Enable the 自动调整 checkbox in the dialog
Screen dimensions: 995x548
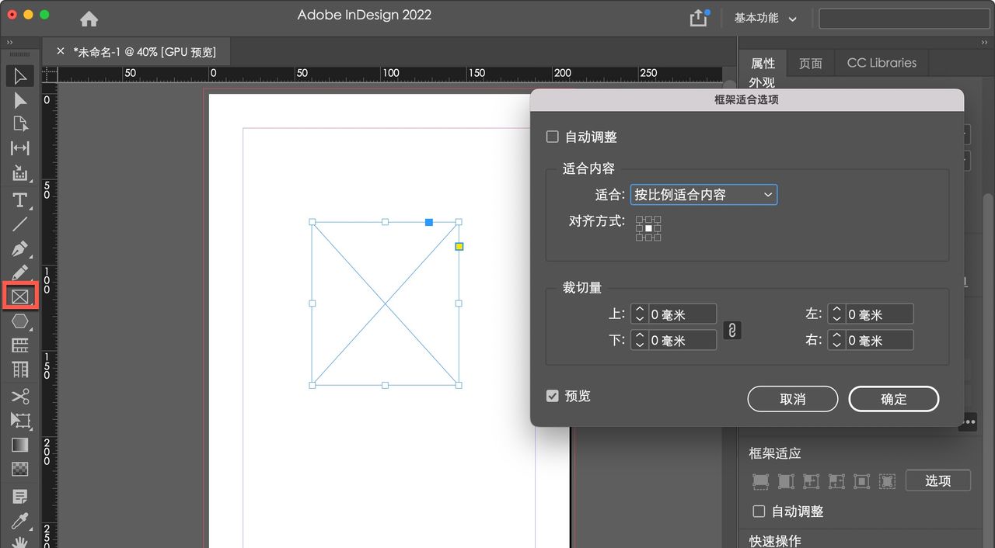tap(552, 136)
